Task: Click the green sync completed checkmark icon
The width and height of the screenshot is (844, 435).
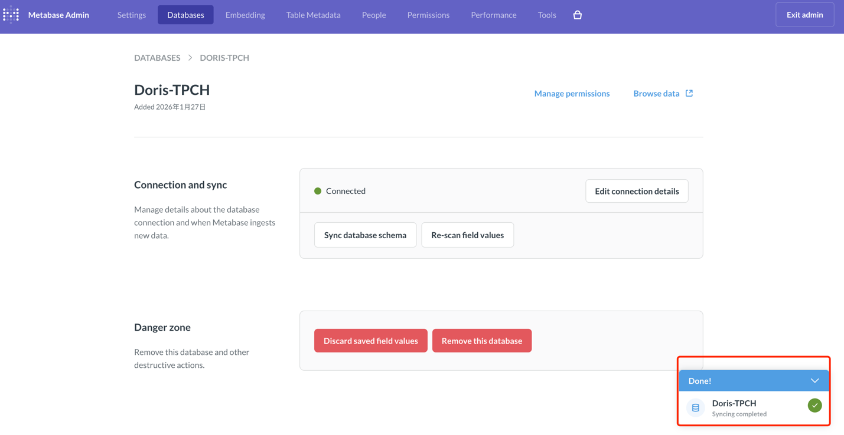Action: pos(814,406)
